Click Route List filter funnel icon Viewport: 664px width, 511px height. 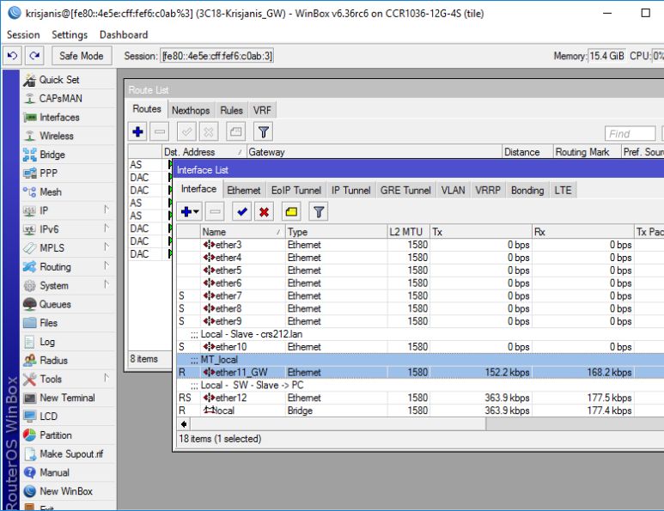263,131
